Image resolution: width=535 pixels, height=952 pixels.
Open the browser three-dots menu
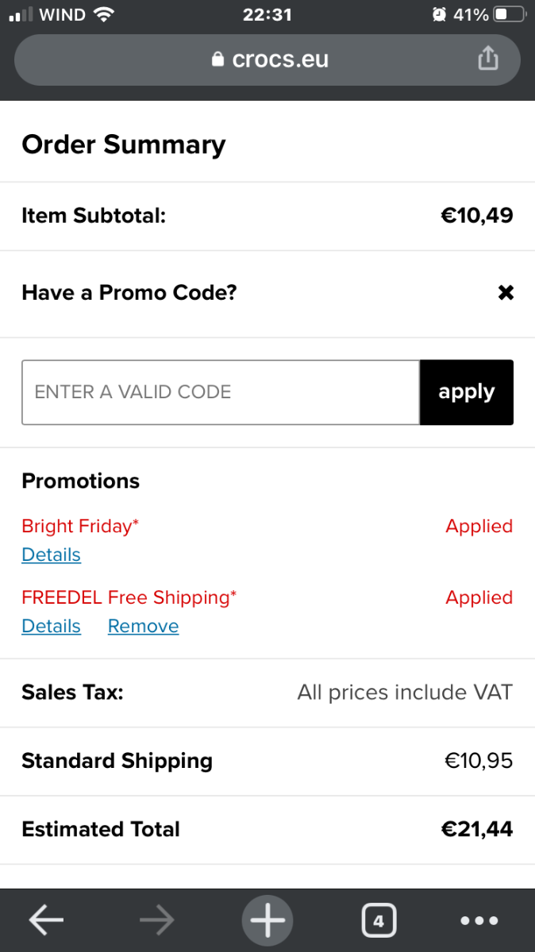(479, 921)
